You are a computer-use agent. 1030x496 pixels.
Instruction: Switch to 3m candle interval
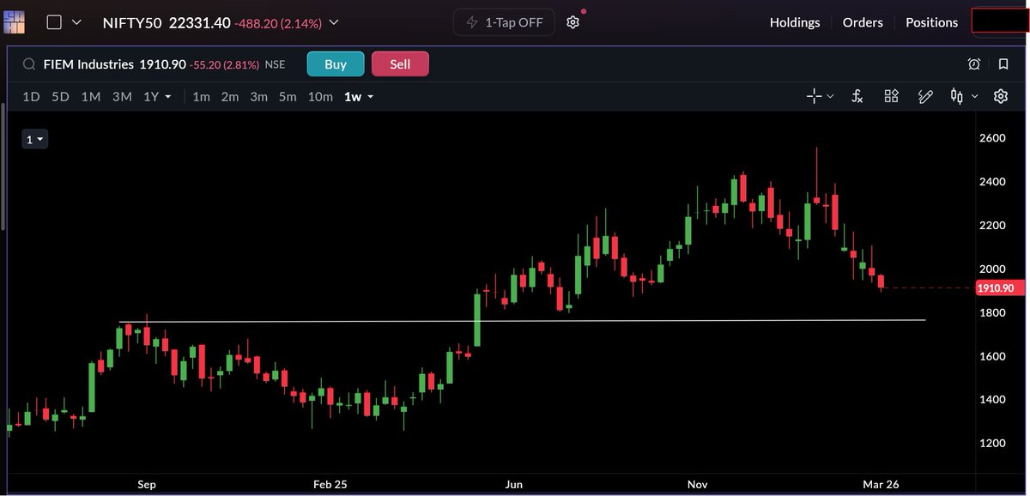[x=259, y=97]
